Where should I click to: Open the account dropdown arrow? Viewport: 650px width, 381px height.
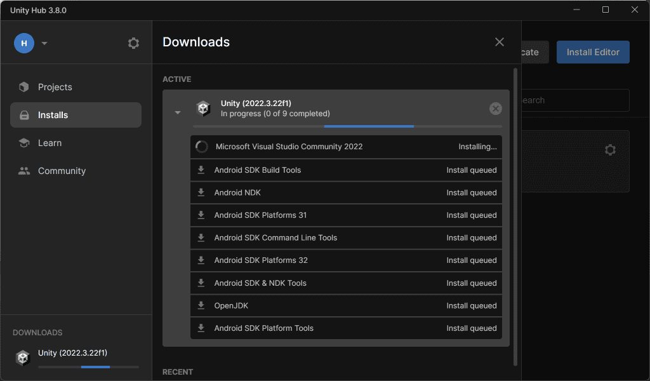[x=44, y=44]
